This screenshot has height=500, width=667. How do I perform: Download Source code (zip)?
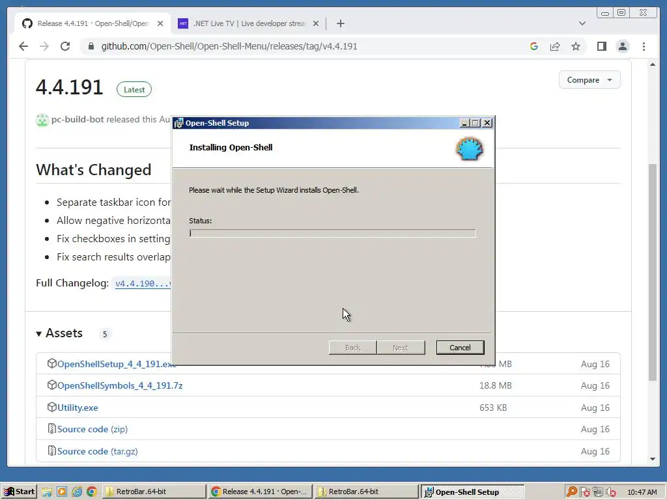pyautogui.click(x=92, y=430)
